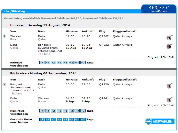Shift Rückreise by +1 day
Screen dimensions: 178x133
[x=65, y=111]
